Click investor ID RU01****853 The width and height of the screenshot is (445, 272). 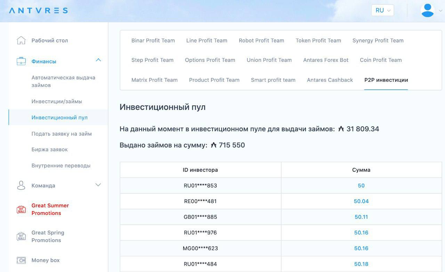pos(200,186)
